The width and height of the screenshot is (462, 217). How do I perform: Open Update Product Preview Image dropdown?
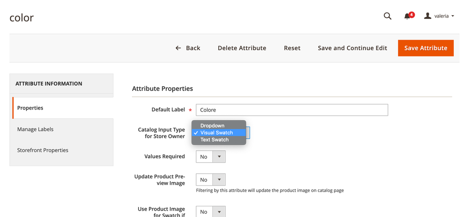(x=210, y=180)
